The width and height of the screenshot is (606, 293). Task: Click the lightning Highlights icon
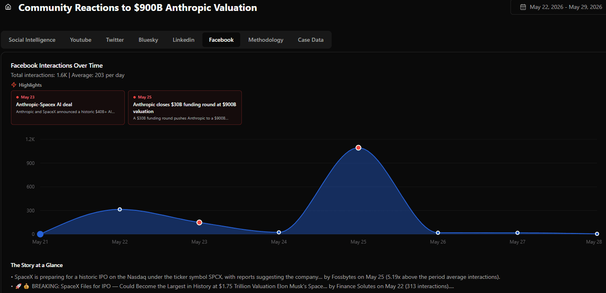coord(14,85)
